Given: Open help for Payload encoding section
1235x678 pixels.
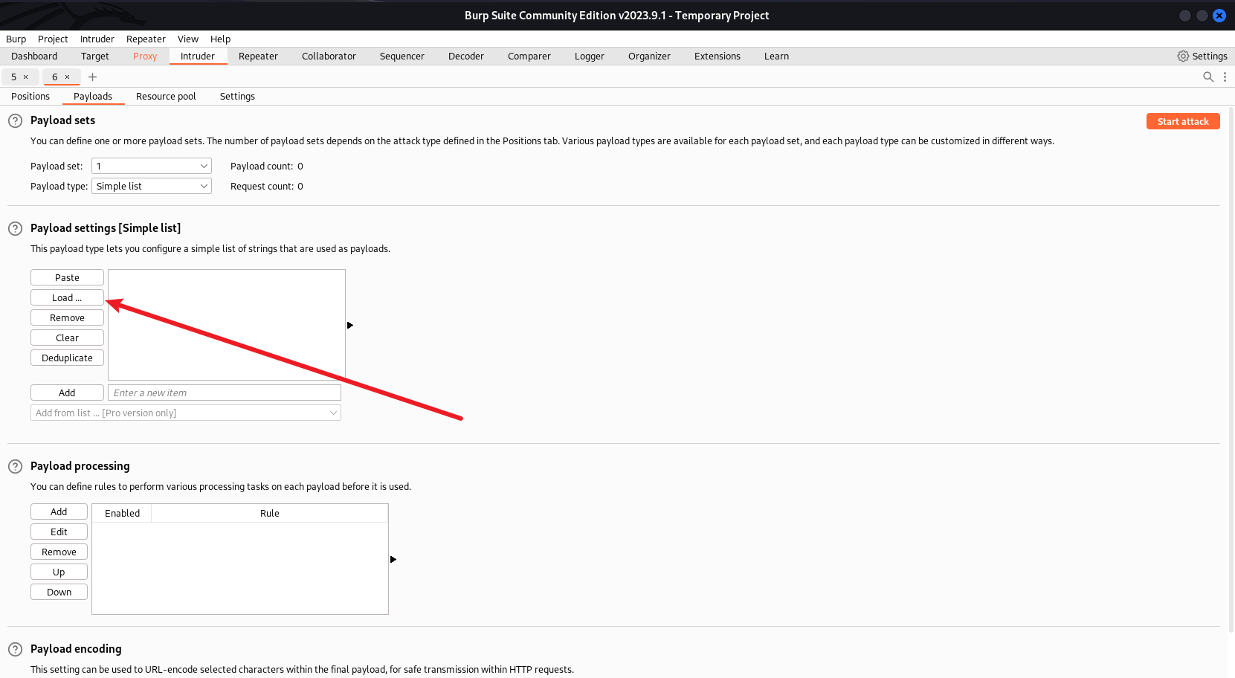Looking at the screenshot, I should [x=15, y=649].
